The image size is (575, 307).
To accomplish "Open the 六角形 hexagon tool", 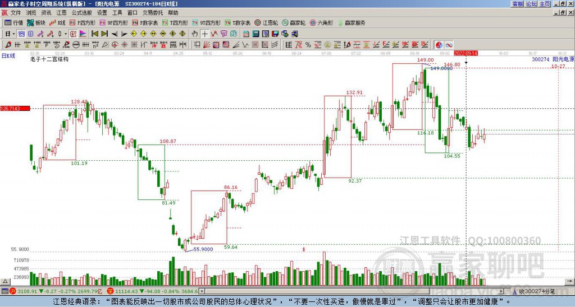I will point(321,22).
